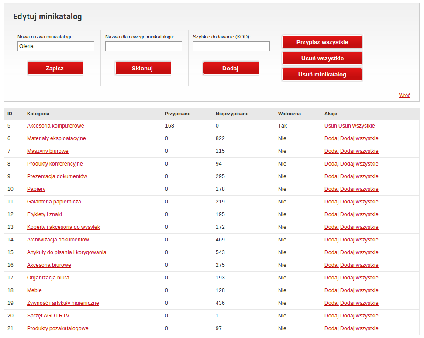424x338 pixels.
Task: Click Dodaj link for Produkty pozakatalogowe
Action: [x=331, y=328]
